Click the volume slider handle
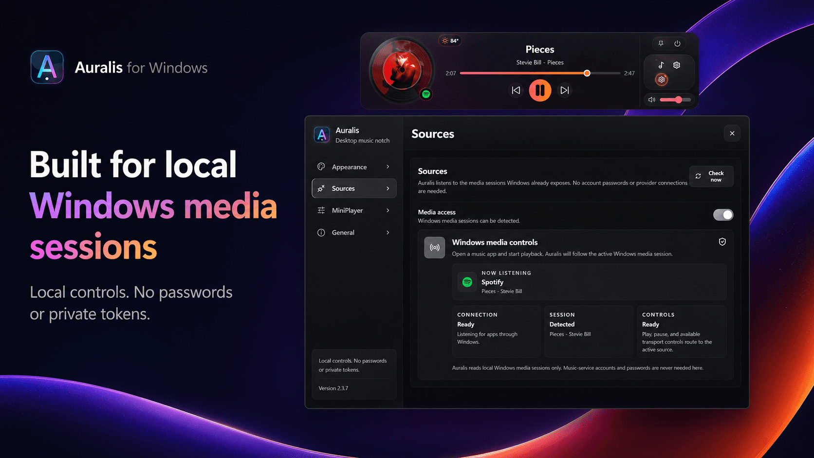 pos(678,100)
